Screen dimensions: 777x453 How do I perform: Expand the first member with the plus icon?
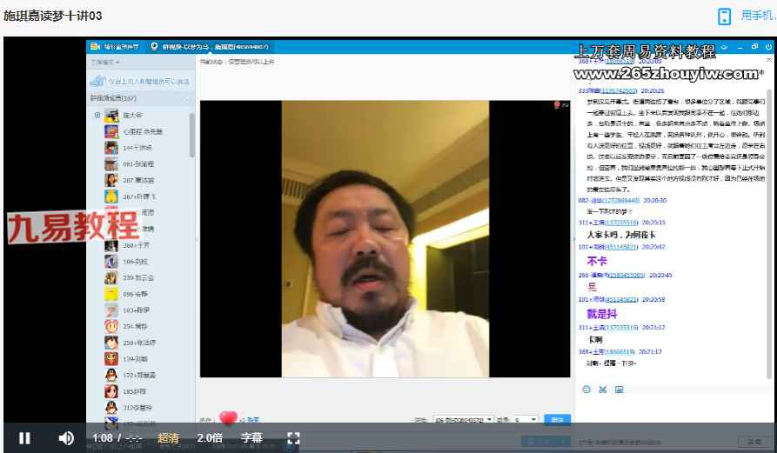pos(97,115)
